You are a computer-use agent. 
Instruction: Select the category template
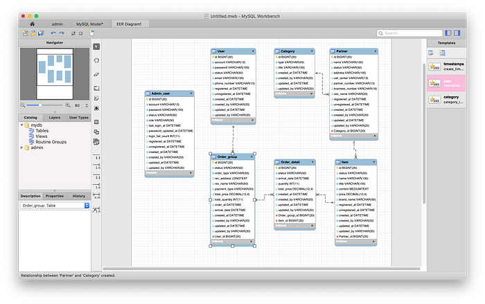[446, 100]
